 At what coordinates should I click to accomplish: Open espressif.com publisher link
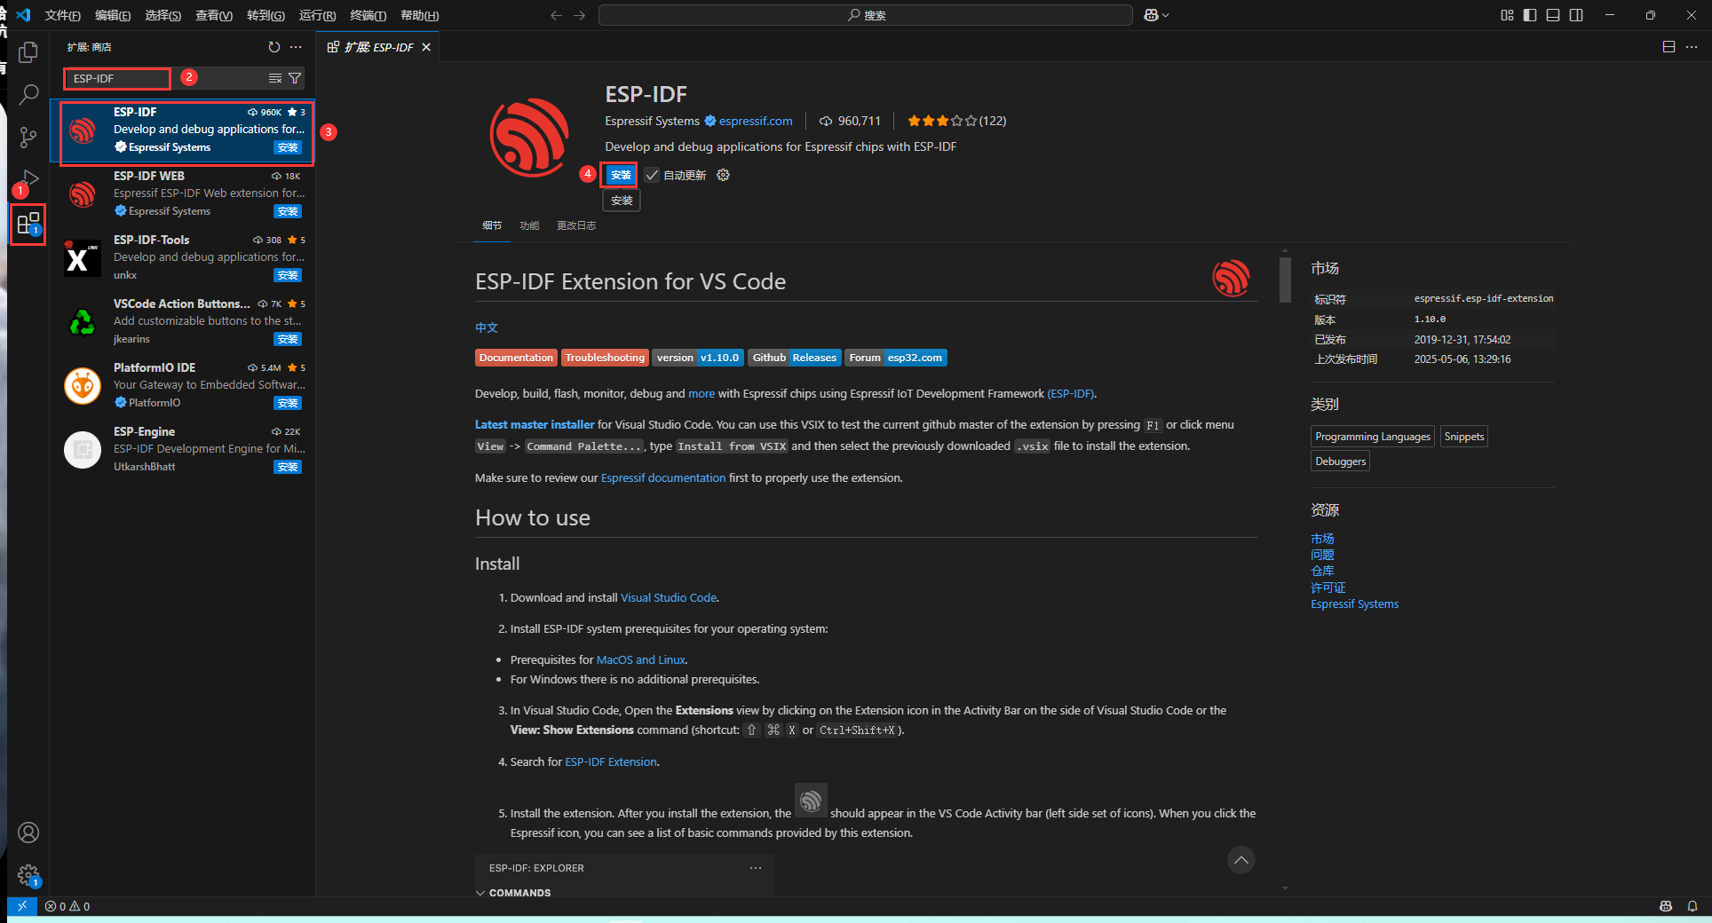point(756,121)
